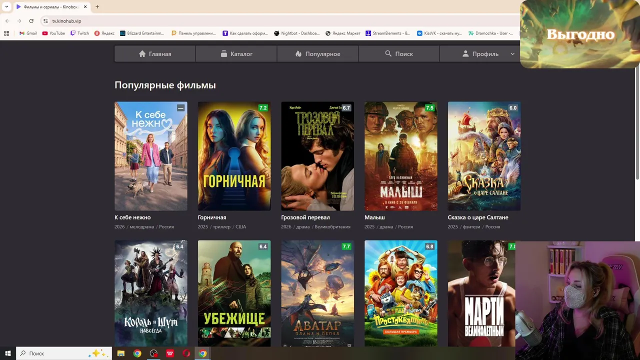Click the мелодрама genre under К себе нежно
This screenshot has width=640, height=360.
point(141,227)
